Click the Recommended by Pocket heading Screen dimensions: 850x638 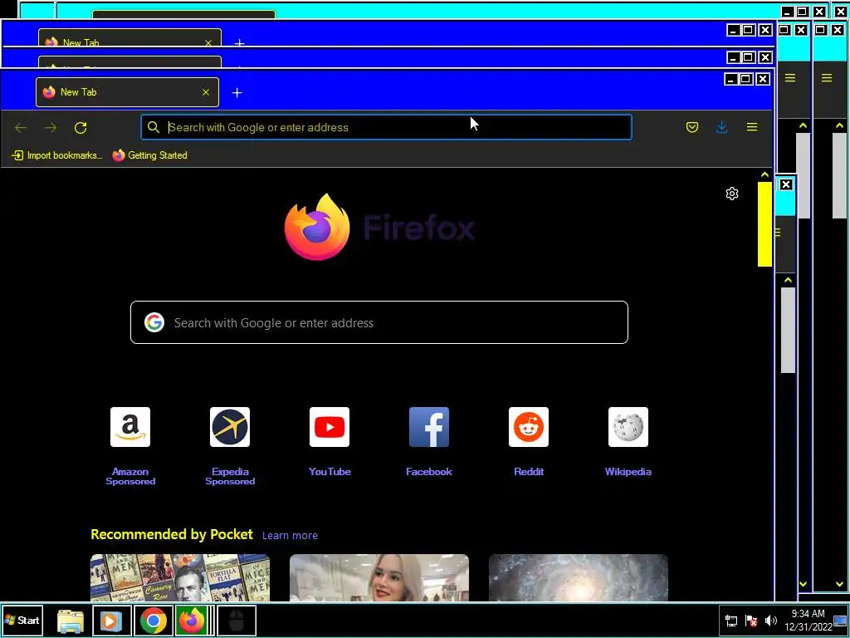(x=172, y=534)
